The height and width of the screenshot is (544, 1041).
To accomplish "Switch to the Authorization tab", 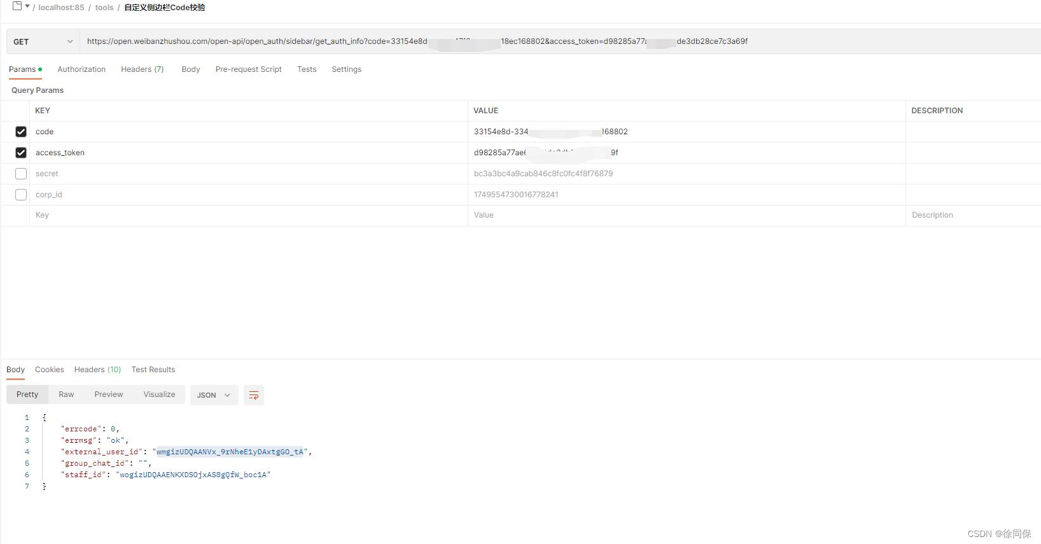I will [81, 69].
